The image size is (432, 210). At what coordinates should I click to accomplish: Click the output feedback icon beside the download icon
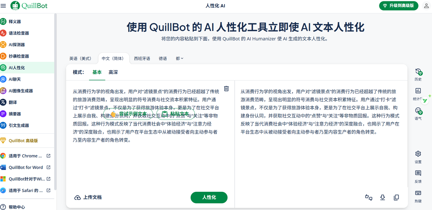click(369, 198)
